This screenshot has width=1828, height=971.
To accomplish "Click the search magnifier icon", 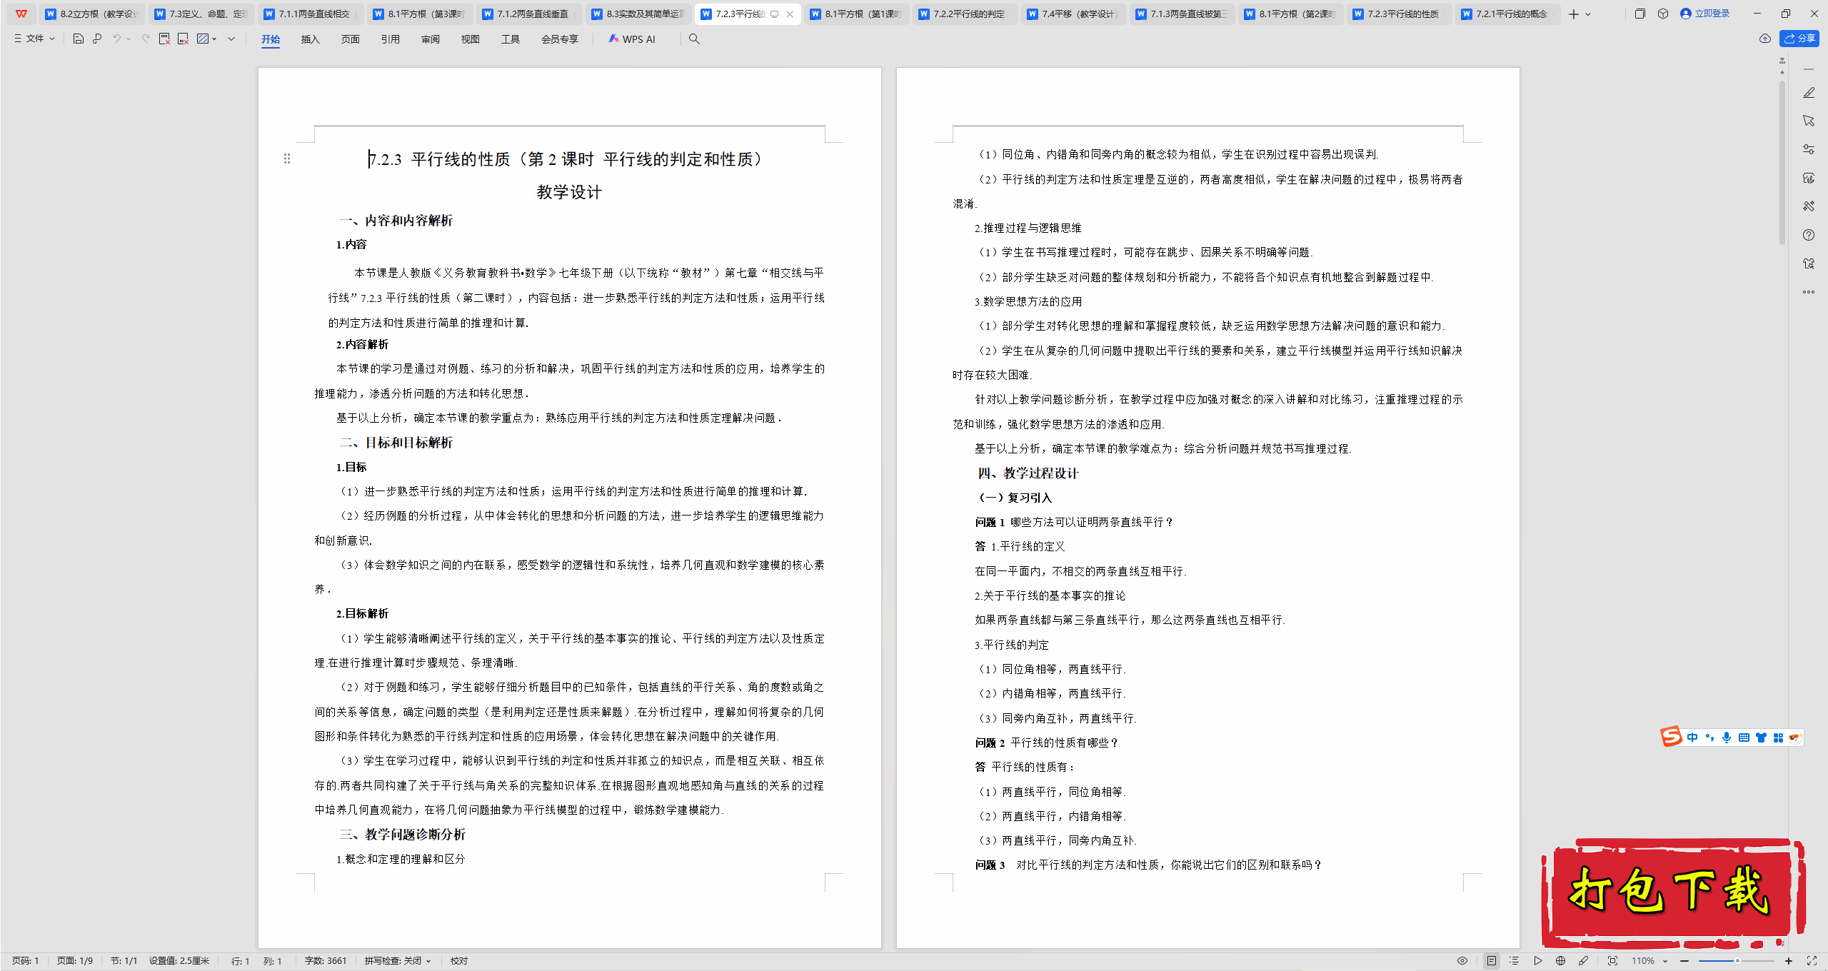I will click(694, 39).
